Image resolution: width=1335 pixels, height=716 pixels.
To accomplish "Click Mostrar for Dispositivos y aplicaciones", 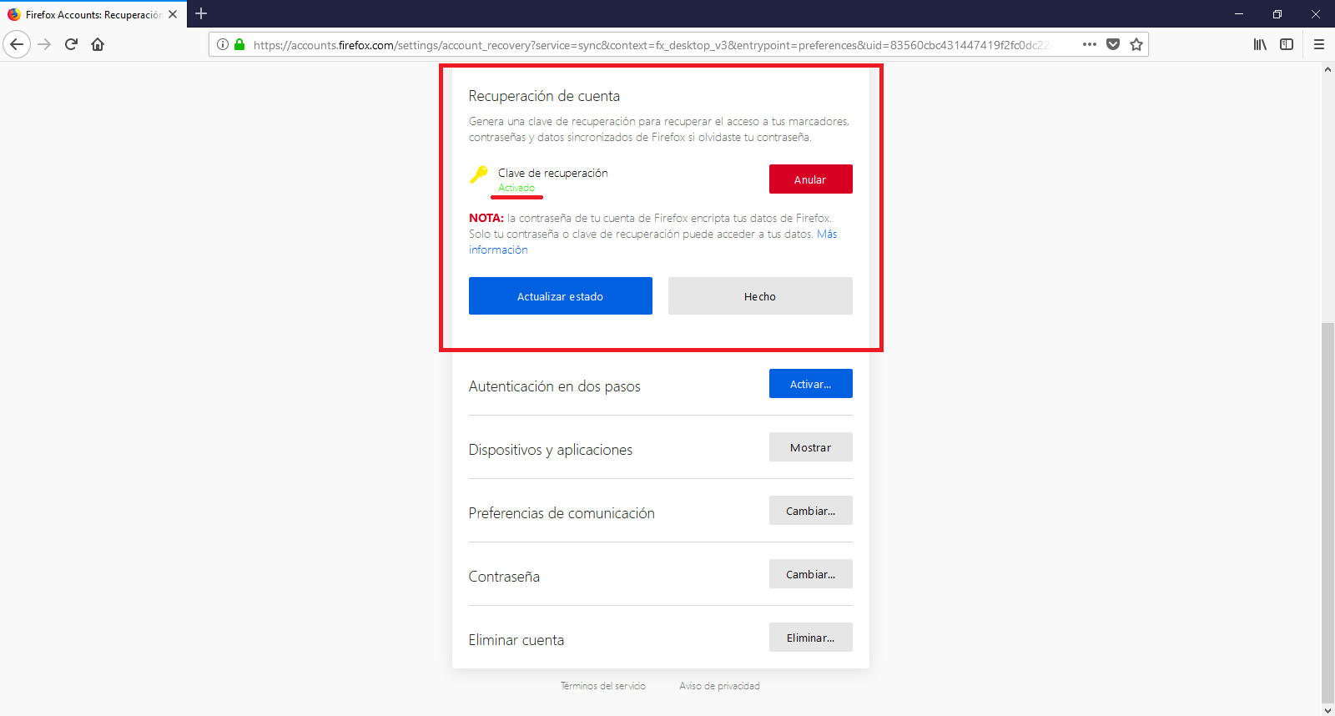I will [x=810, y=447].
